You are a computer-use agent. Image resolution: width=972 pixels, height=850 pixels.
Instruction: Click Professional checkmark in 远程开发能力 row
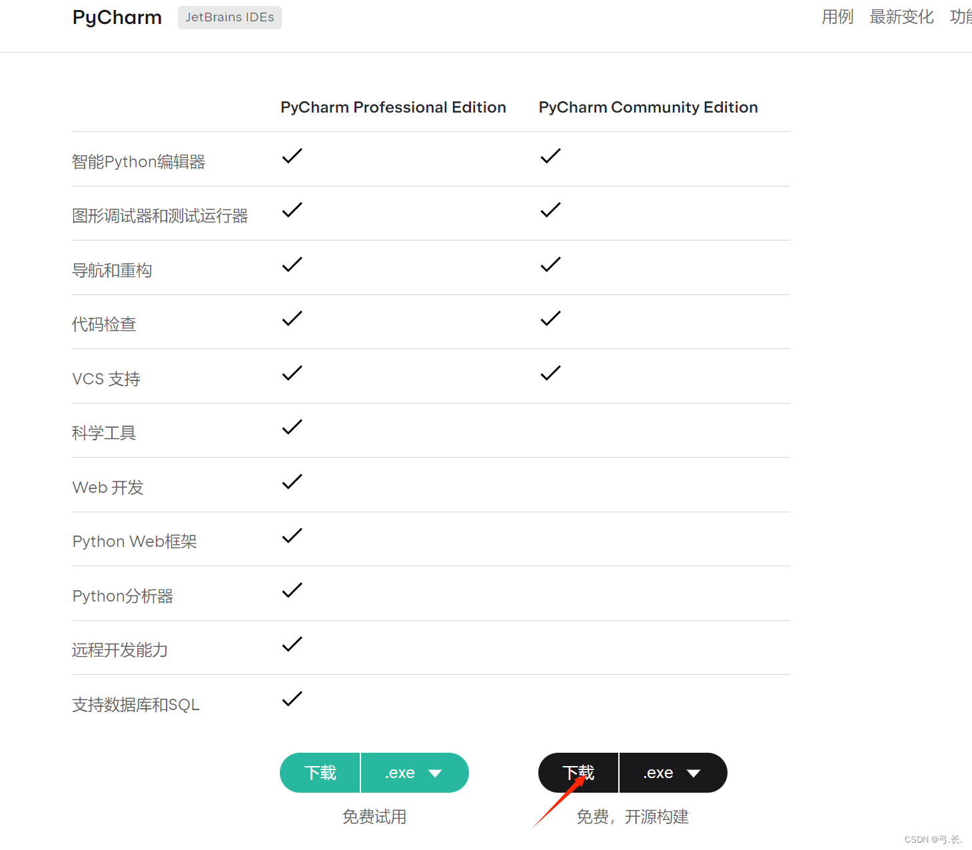click(292, 644)
